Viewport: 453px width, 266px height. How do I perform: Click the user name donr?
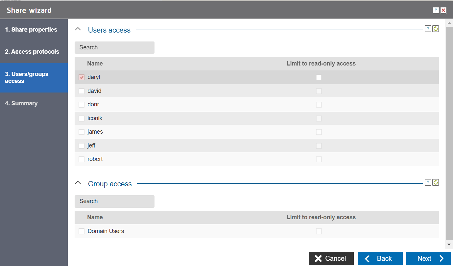[x=93, y=104]
